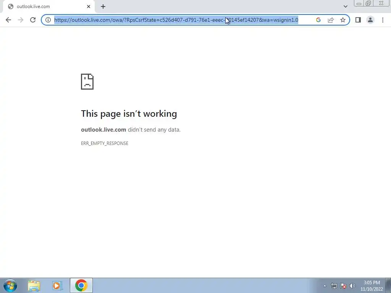Open the Windows Start menu

point(10,285)
